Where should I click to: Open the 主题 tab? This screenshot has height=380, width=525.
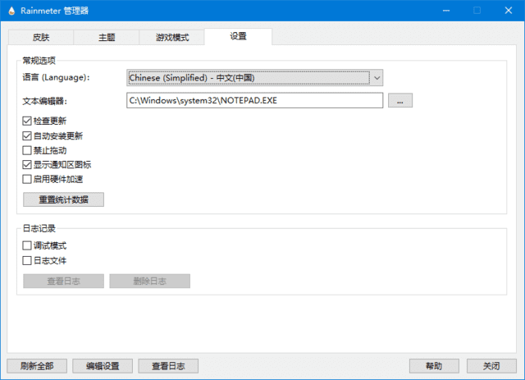(106, 38)
